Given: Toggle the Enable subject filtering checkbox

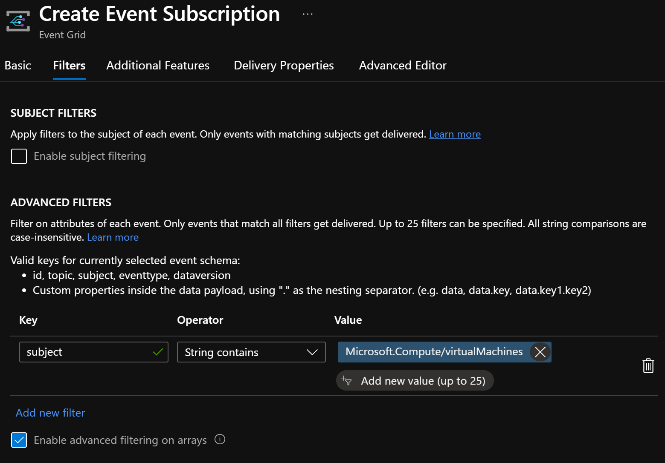Looking at the screenshot, I should (19, 156).
